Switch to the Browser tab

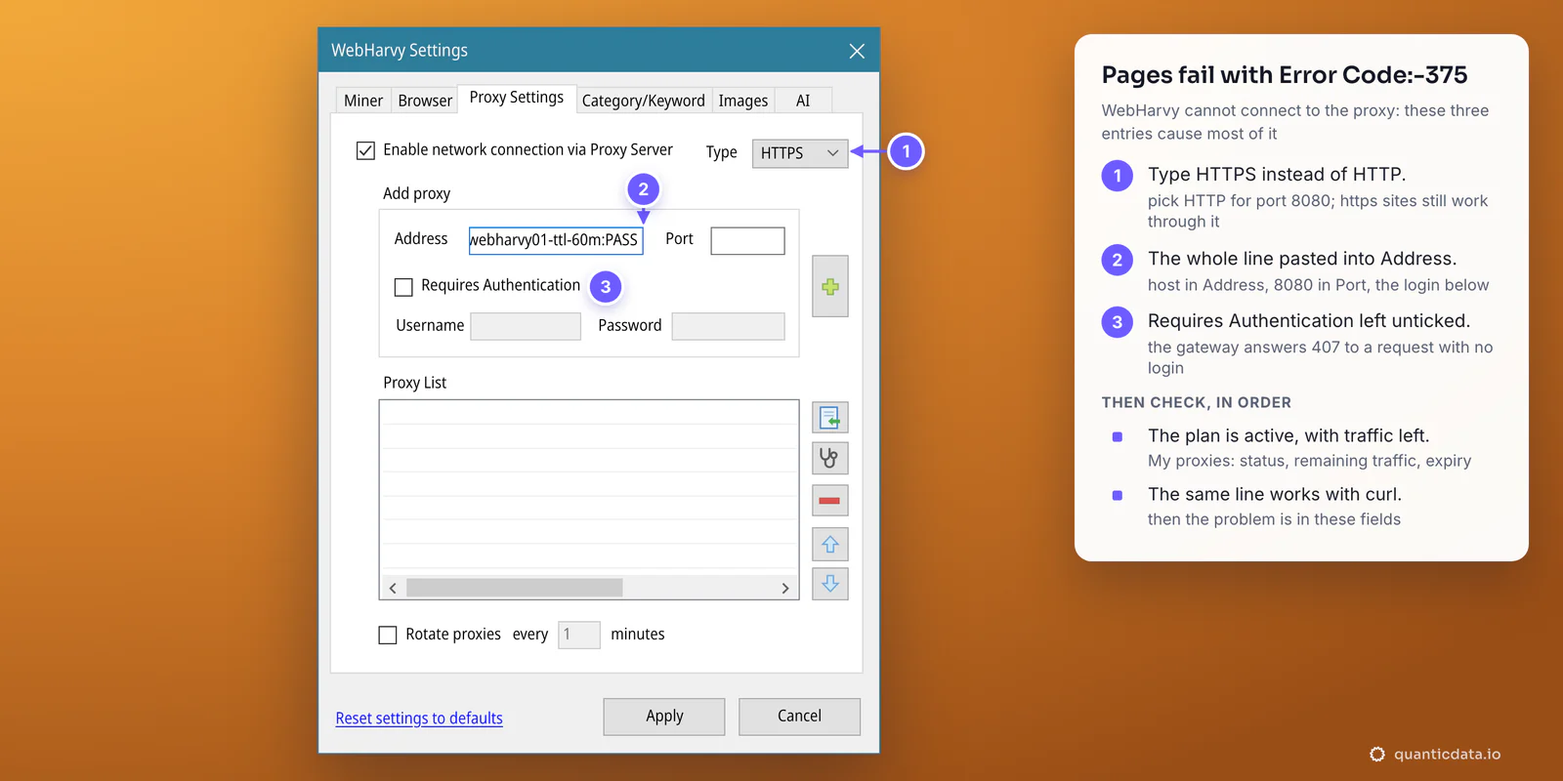click(x=425, y=101)
